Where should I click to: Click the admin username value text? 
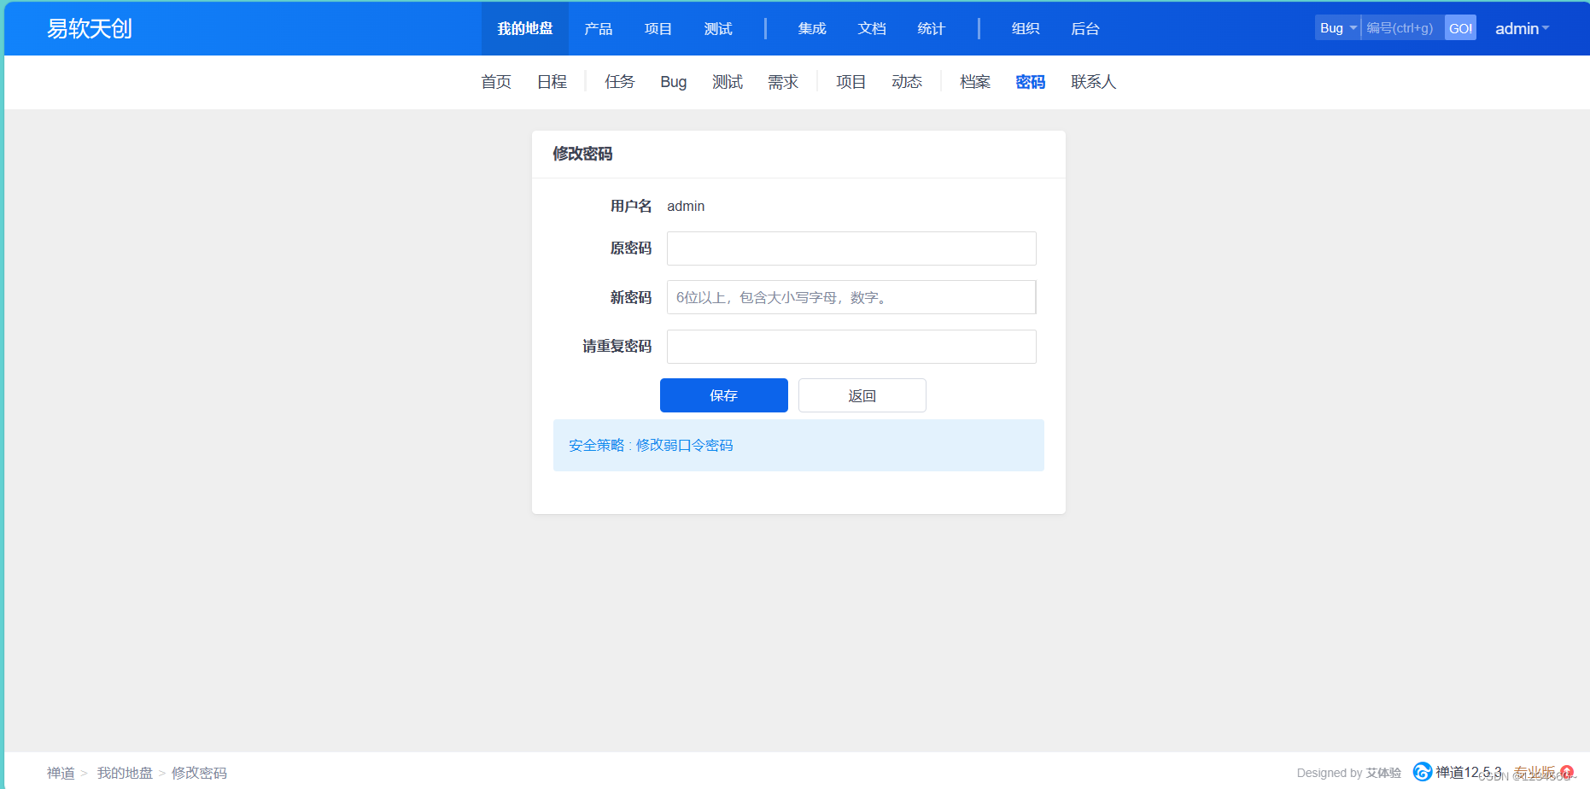pyautogui.click(x=686, y=206)
